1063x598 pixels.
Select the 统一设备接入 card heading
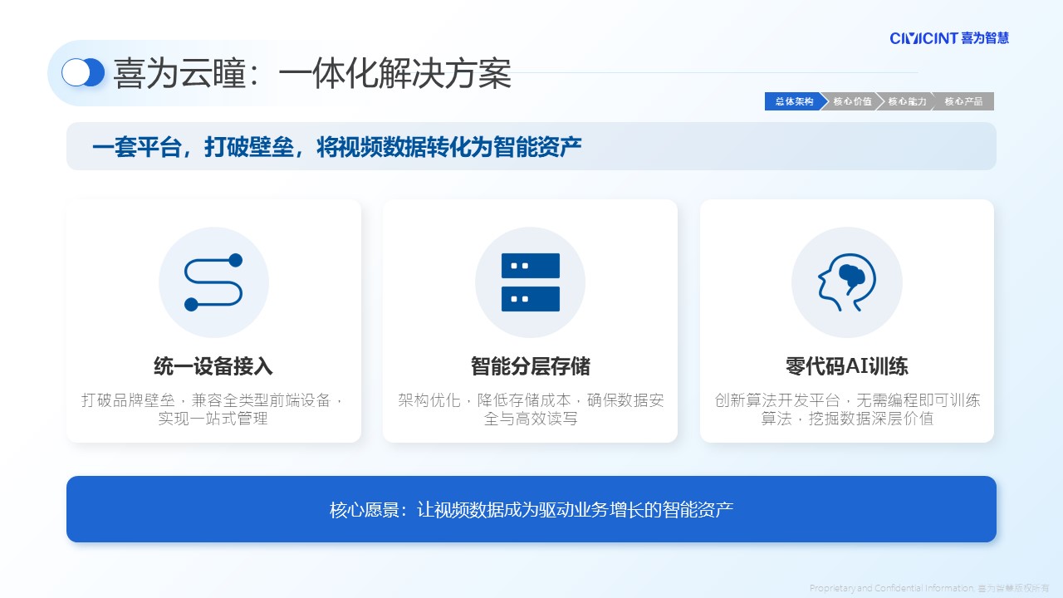pos(213,366)
